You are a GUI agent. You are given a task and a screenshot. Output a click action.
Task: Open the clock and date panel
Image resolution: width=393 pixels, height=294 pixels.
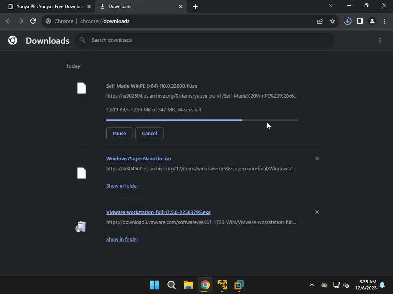(x=366, y=285)
